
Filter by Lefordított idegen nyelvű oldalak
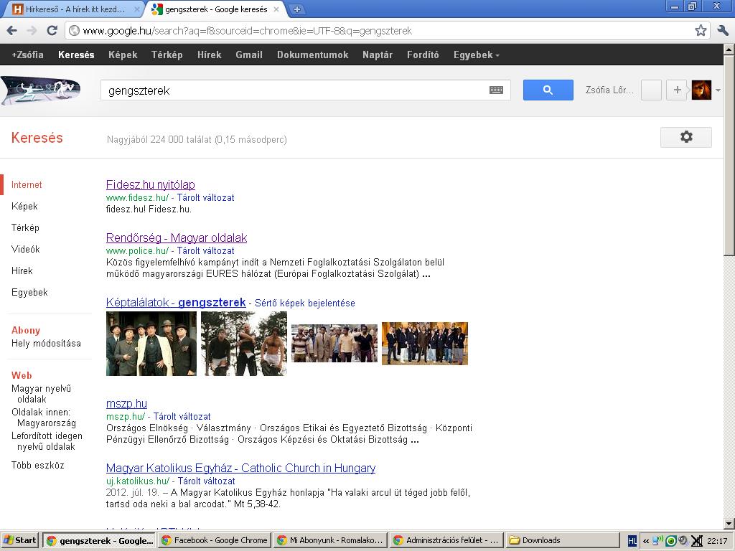pos(47,441)
